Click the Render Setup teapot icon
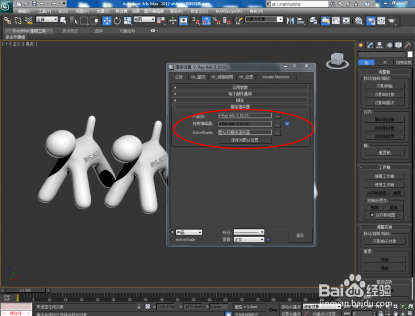415x316 pixels. coord(371,21)
